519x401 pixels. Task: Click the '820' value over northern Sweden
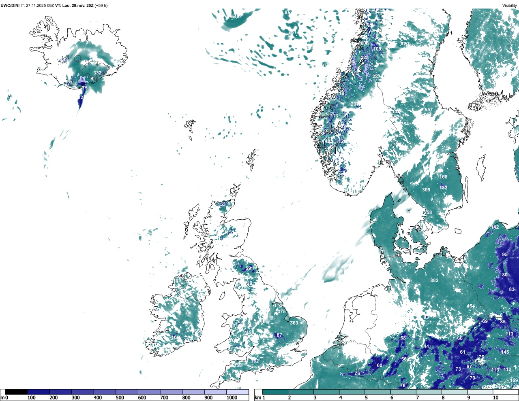[405, 44]
